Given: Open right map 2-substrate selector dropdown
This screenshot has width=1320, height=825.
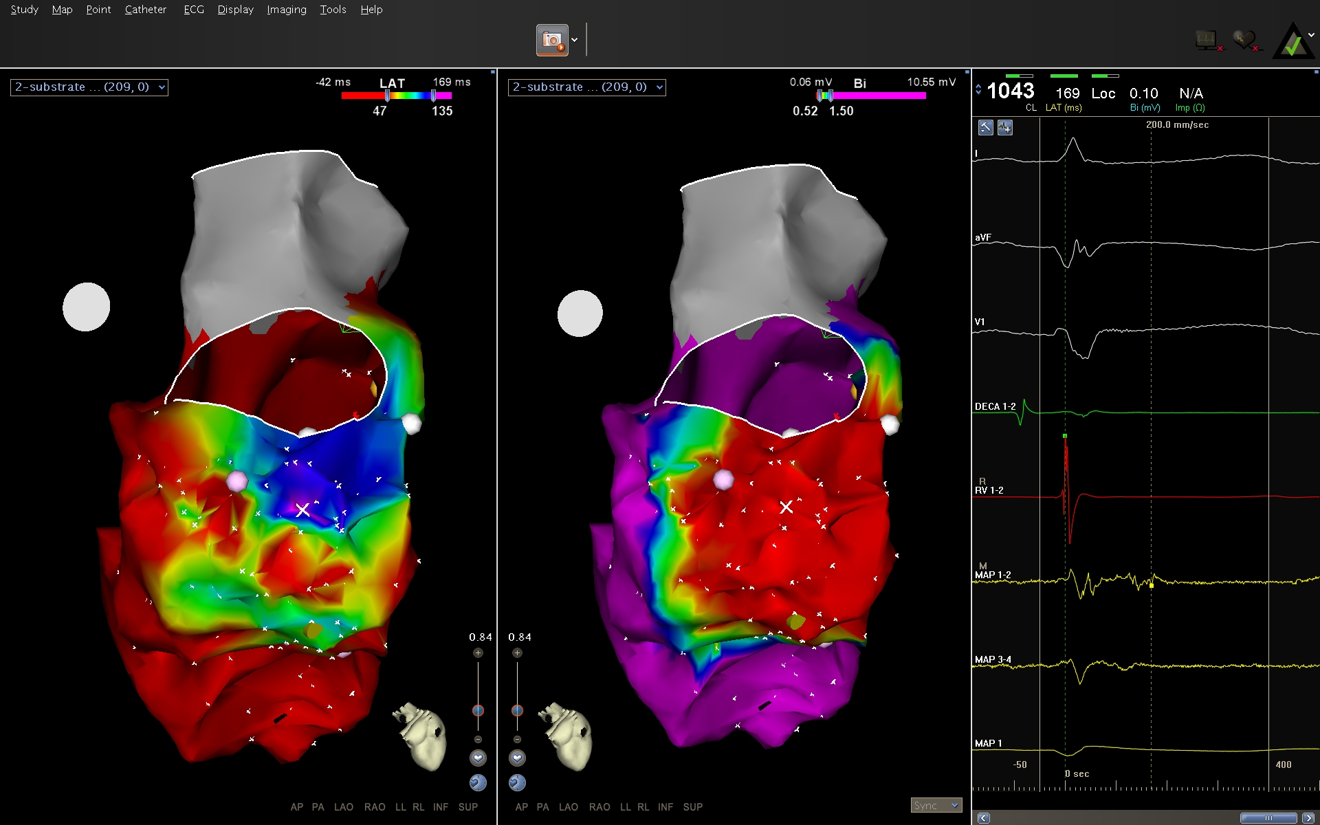Looking at the screenshot, I should pyautogui.click(x=659, y=87).
